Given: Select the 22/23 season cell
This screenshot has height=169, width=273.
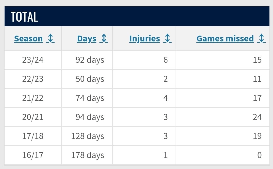Looking at the screenshot, I should point(33,79).
